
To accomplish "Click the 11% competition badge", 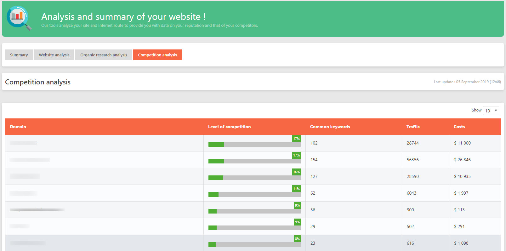I will click(x=296, y=189).
